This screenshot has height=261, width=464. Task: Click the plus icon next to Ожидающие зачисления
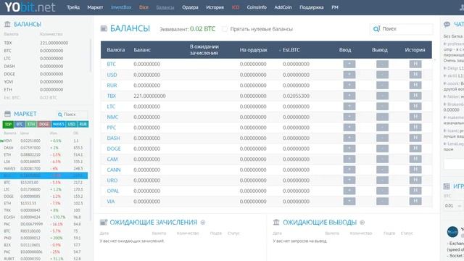click(203, 223)
